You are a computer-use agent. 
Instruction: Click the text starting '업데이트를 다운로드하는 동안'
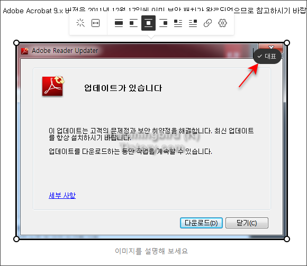click(x=130, y=151)
